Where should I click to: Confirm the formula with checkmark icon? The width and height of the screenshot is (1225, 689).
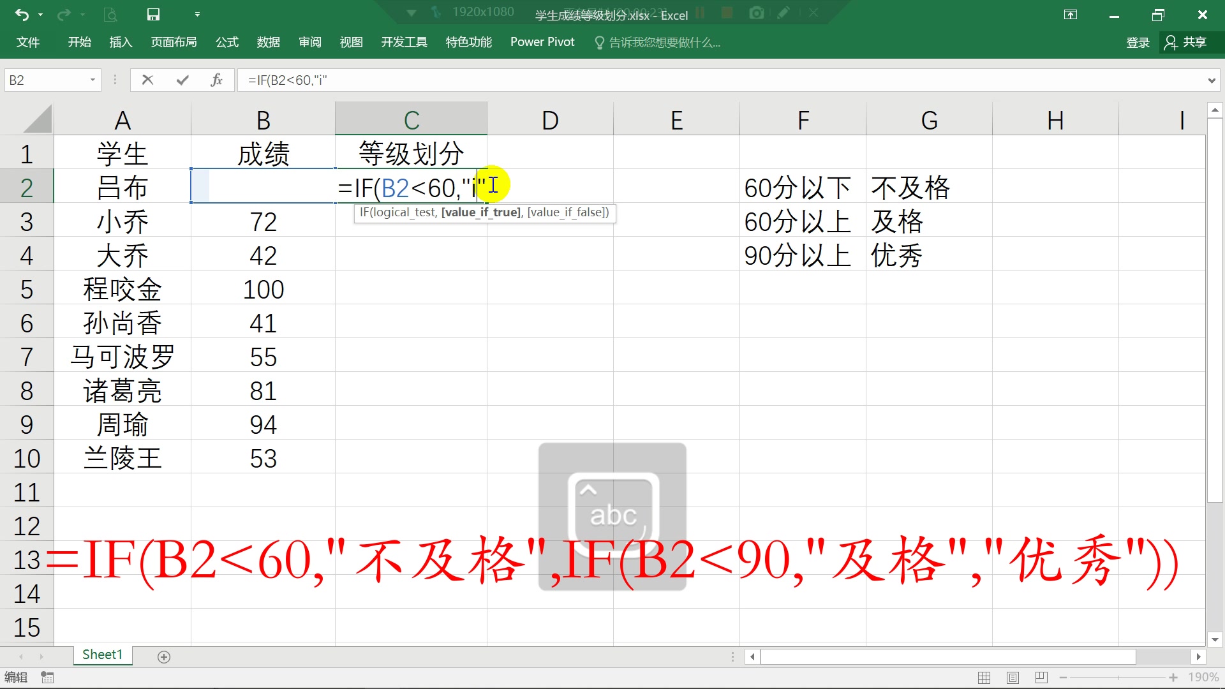(182, 80)
